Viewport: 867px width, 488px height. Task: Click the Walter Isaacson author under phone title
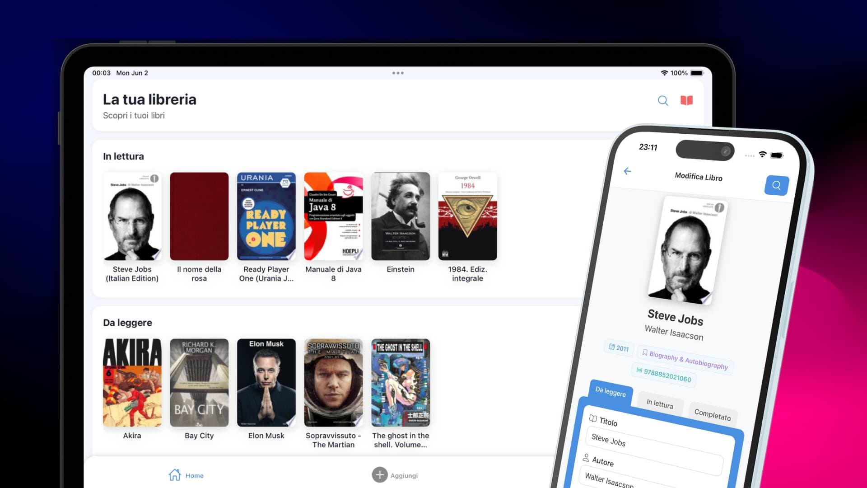[x=674, y=333]
